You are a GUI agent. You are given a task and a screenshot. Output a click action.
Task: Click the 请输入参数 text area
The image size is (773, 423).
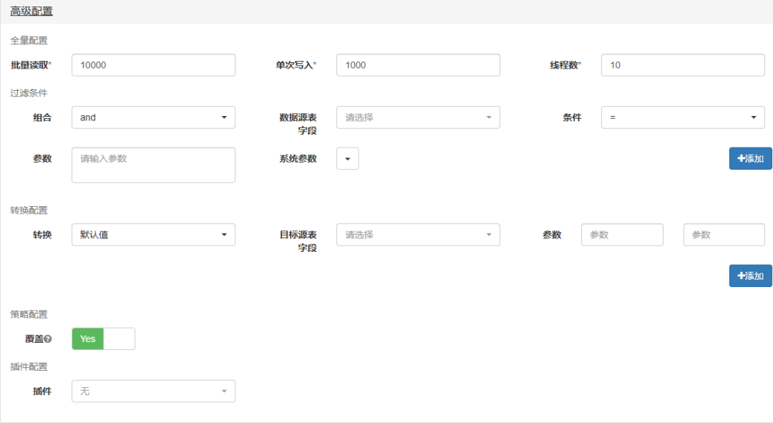coord(153,165)
